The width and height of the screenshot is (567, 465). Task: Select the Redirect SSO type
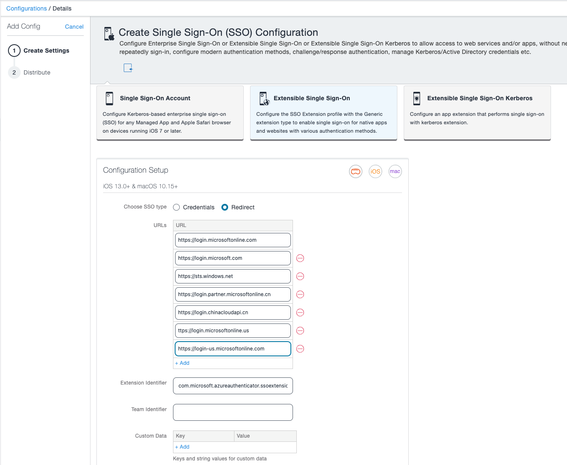point(224,207)
